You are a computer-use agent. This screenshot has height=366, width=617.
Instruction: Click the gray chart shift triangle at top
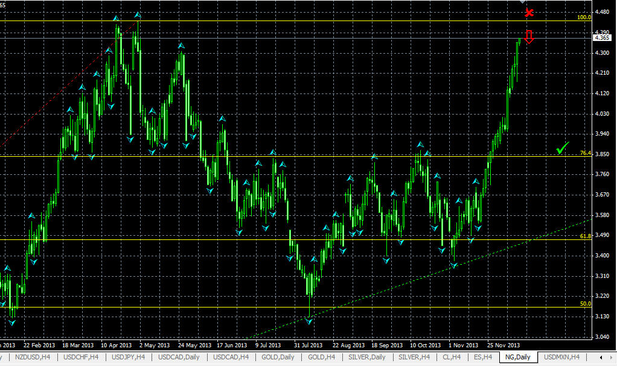(523, 2)
